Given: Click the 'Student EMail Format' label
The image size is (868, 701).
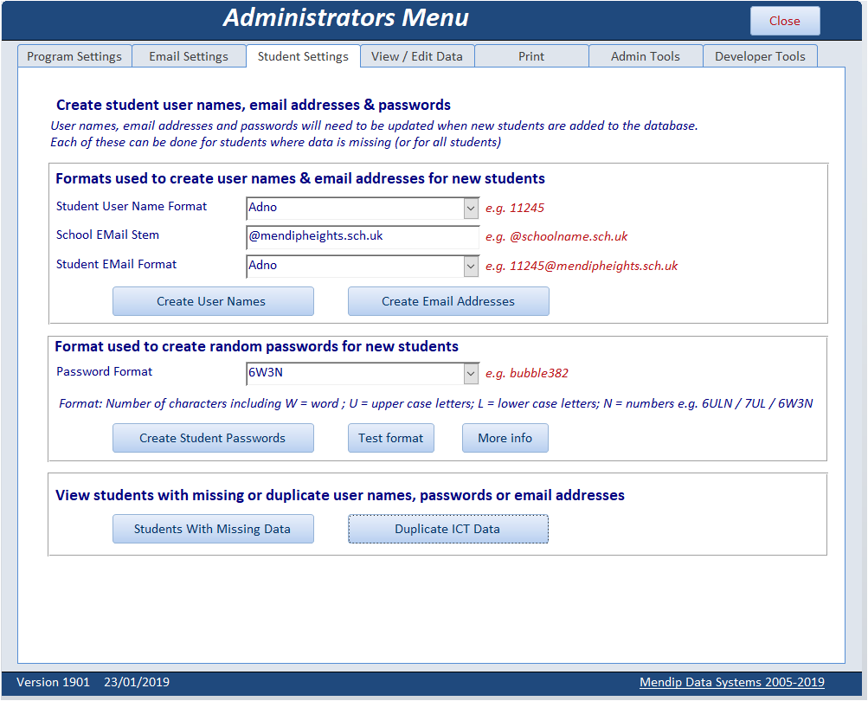Looking at the screenshot, I should pyautogui.click(x=116, y=264).
